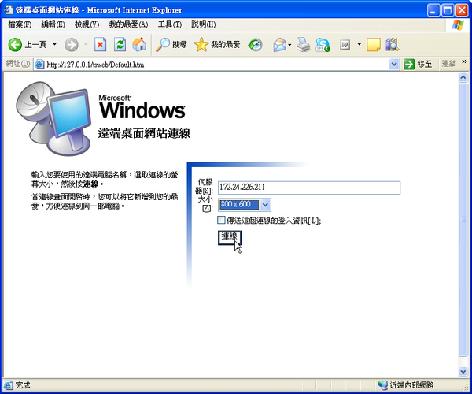Click the 連線 connect button
Screen dimensions: 472x394
pyautogui.click(x=230, y=237)
